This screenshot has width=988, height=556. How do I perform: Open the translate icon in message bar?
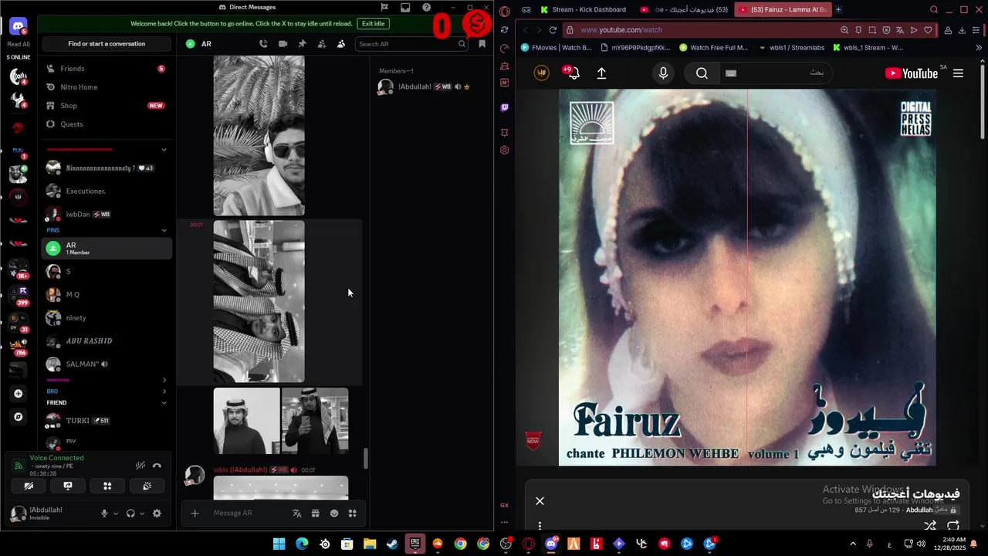pyautogui.click(x=296, y=513)
